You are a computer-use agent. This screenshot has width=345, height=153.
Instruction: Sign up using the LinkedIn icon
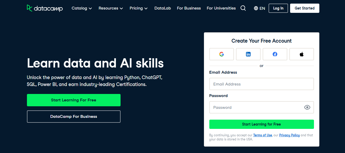pos(248,54)
